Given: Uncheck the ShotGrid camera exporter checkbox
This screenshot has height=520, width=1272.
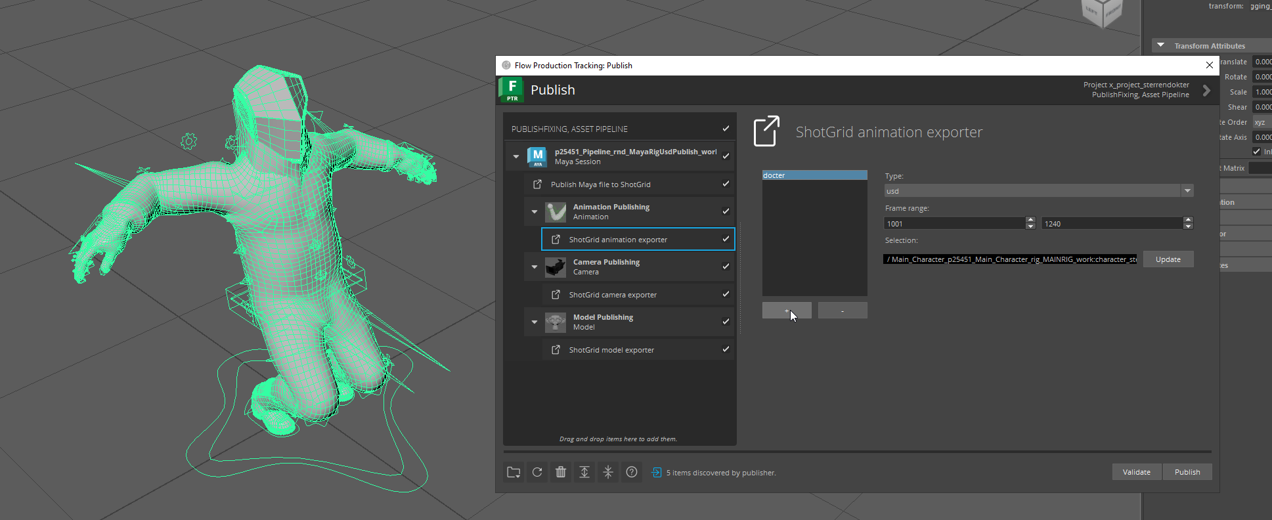Looking at the screenshot, I should (x=726, y=294).
